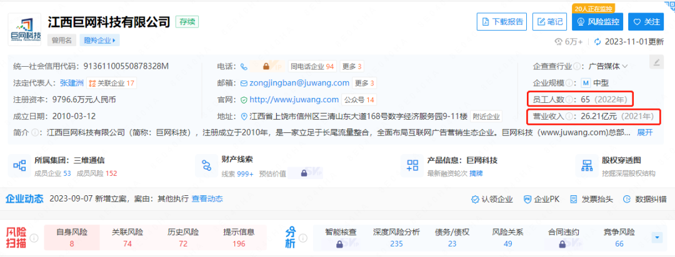Expand the 广告媒体 industry dropdown

coord(624,66)
